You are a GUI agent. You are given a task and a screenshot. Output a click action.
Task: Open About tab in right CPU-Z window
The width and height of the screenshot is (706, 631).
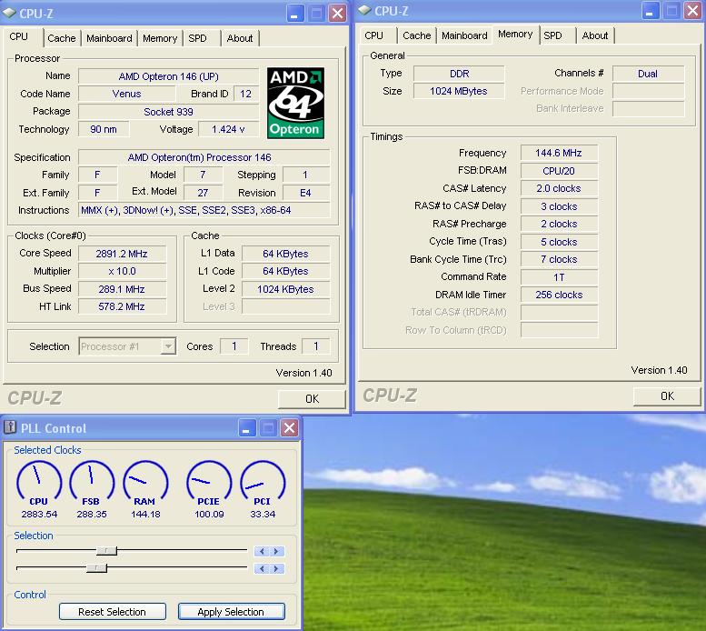click(595, 35)
